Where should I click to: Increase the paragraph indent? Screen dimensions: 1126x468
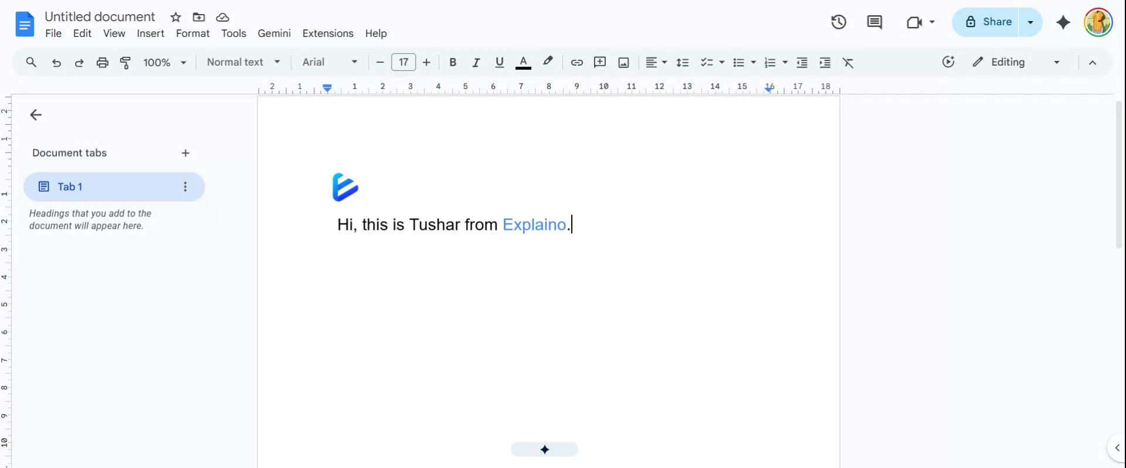(825, 63)
